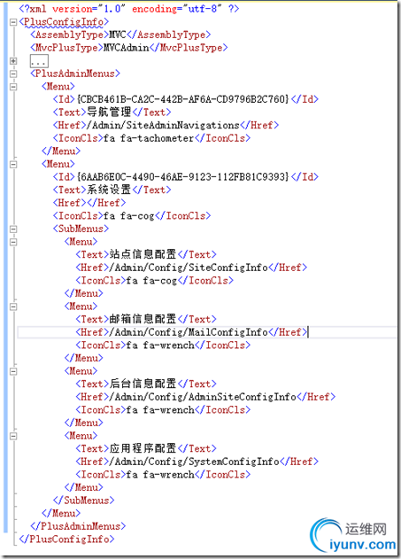The image size is (401, 559).
Task: Click the Href /Admin/Config/SiteConfigInfo line
Action: tap(191, 268)
